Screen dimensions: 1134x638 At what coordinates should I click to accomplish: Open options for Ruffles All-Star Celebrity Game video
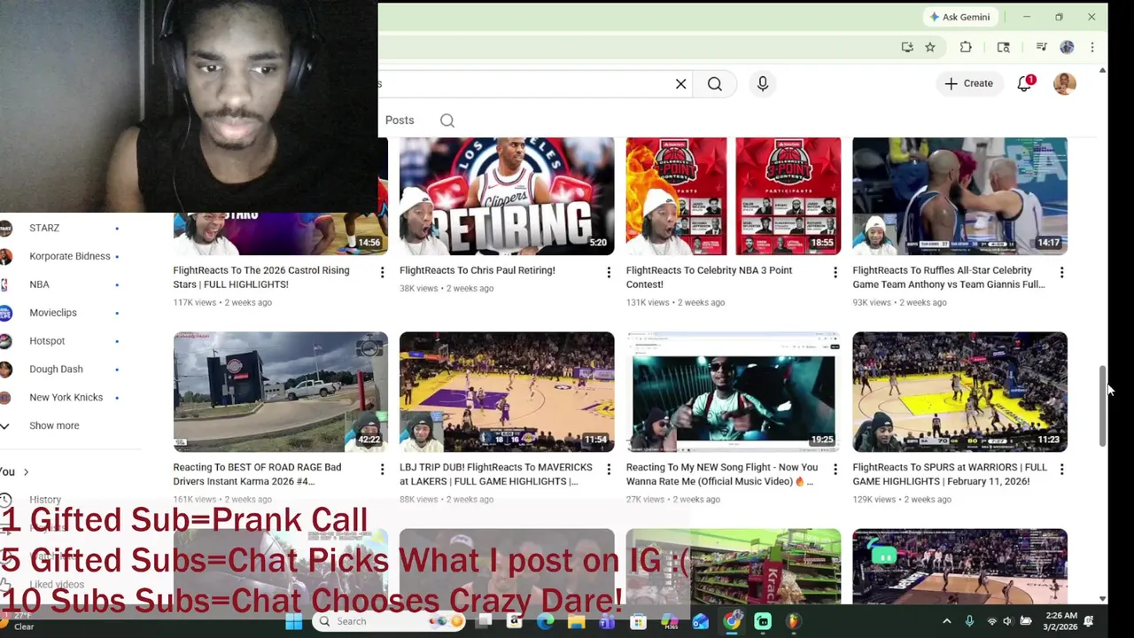(1062, 273)
